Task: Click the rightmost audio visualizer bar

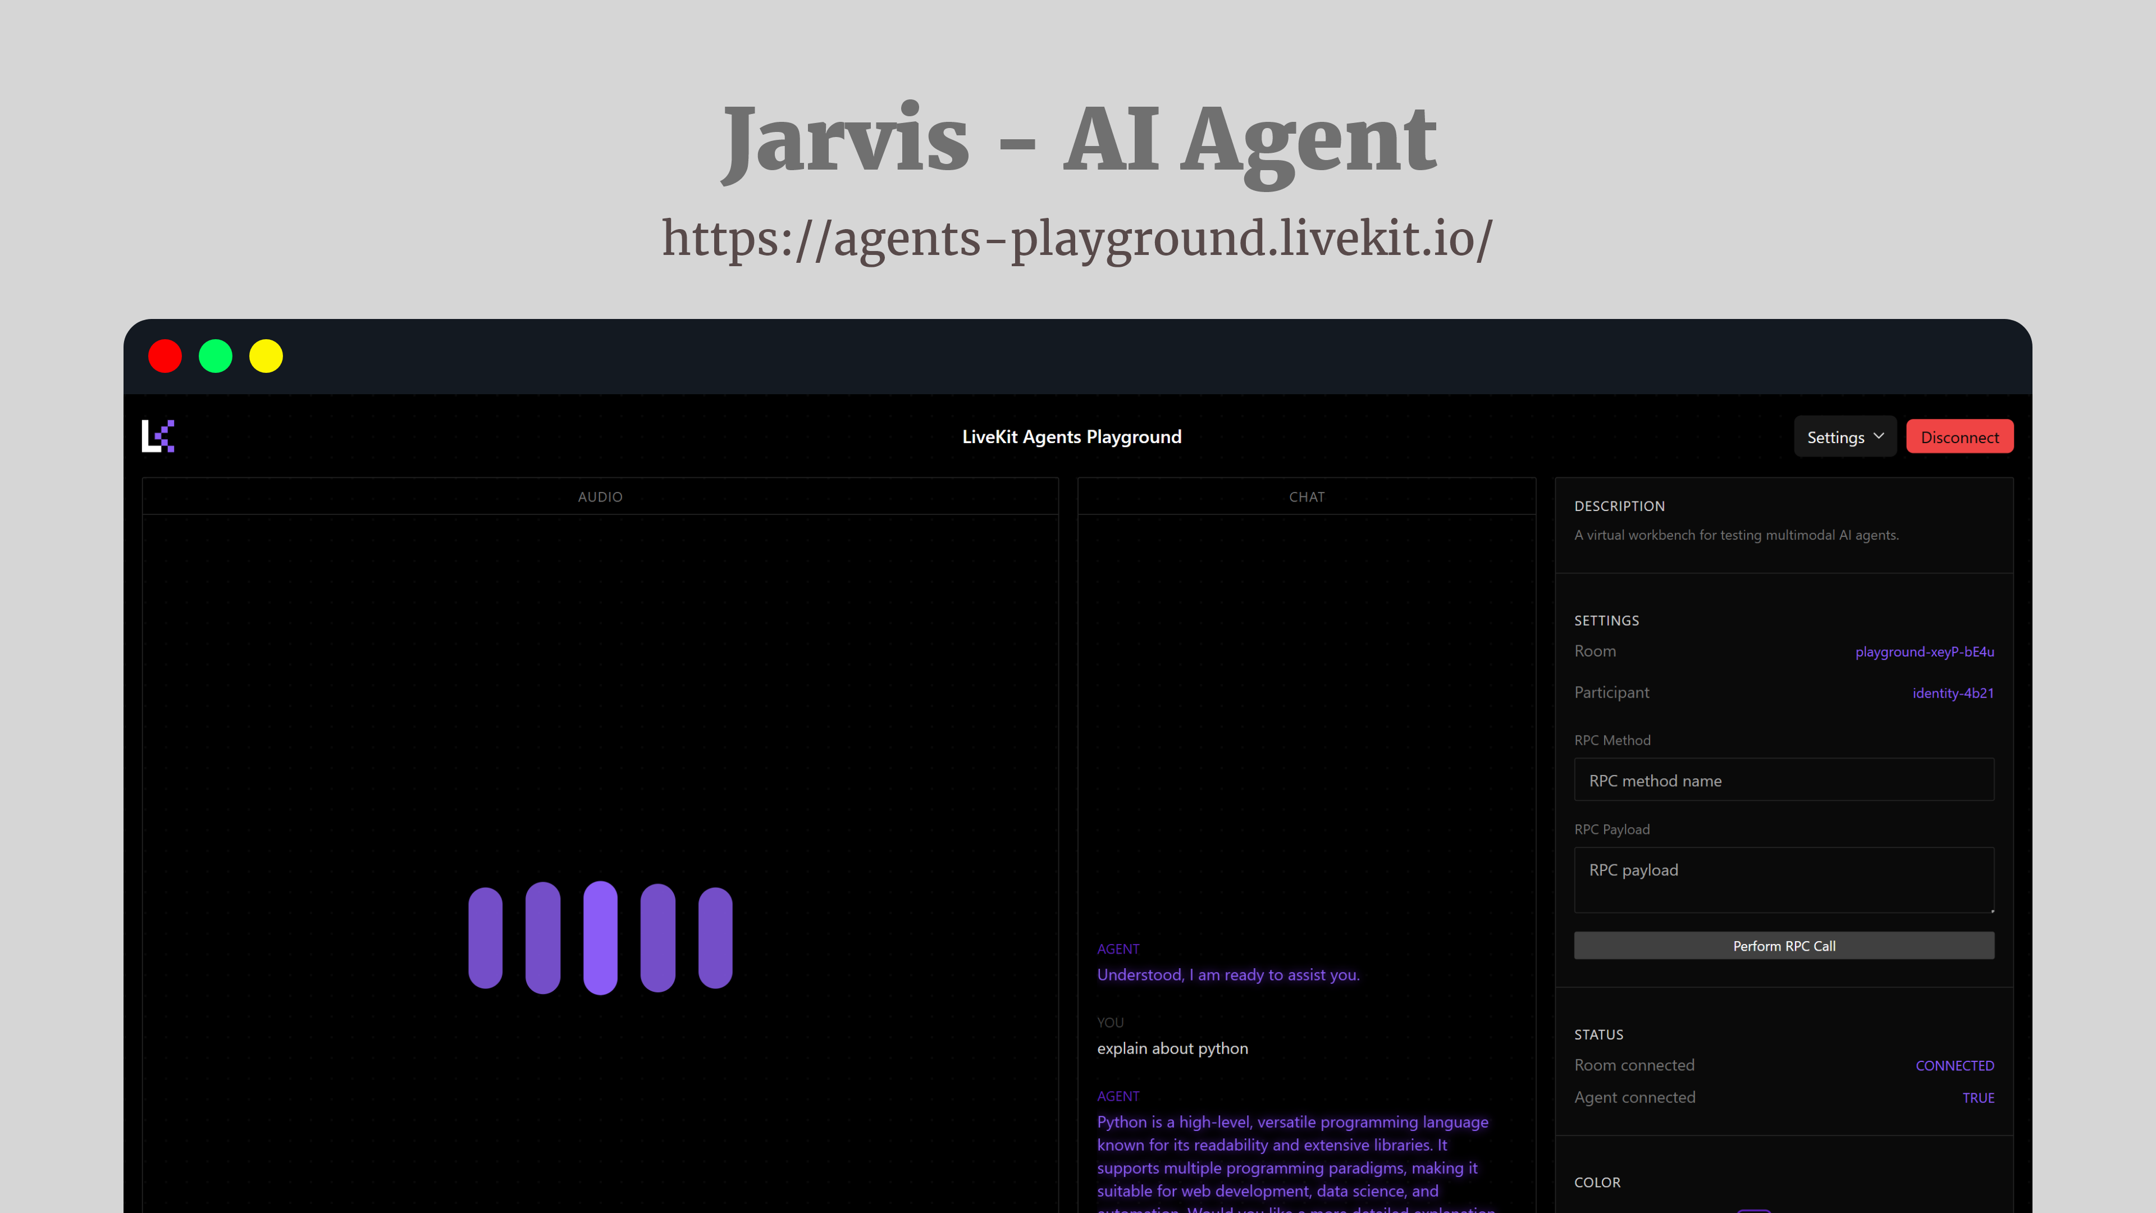Action: click(x=715, y=938)
